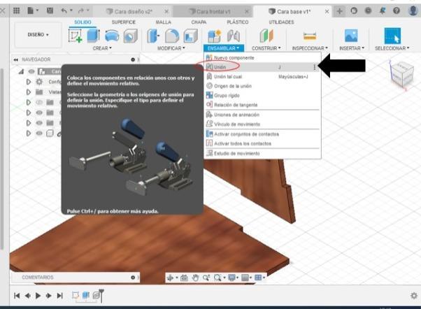Select the Fillet tool

tap(172, 36)
